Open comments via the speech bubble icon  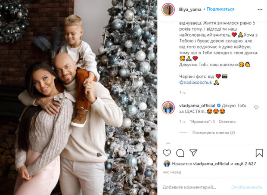coord(180,153)
